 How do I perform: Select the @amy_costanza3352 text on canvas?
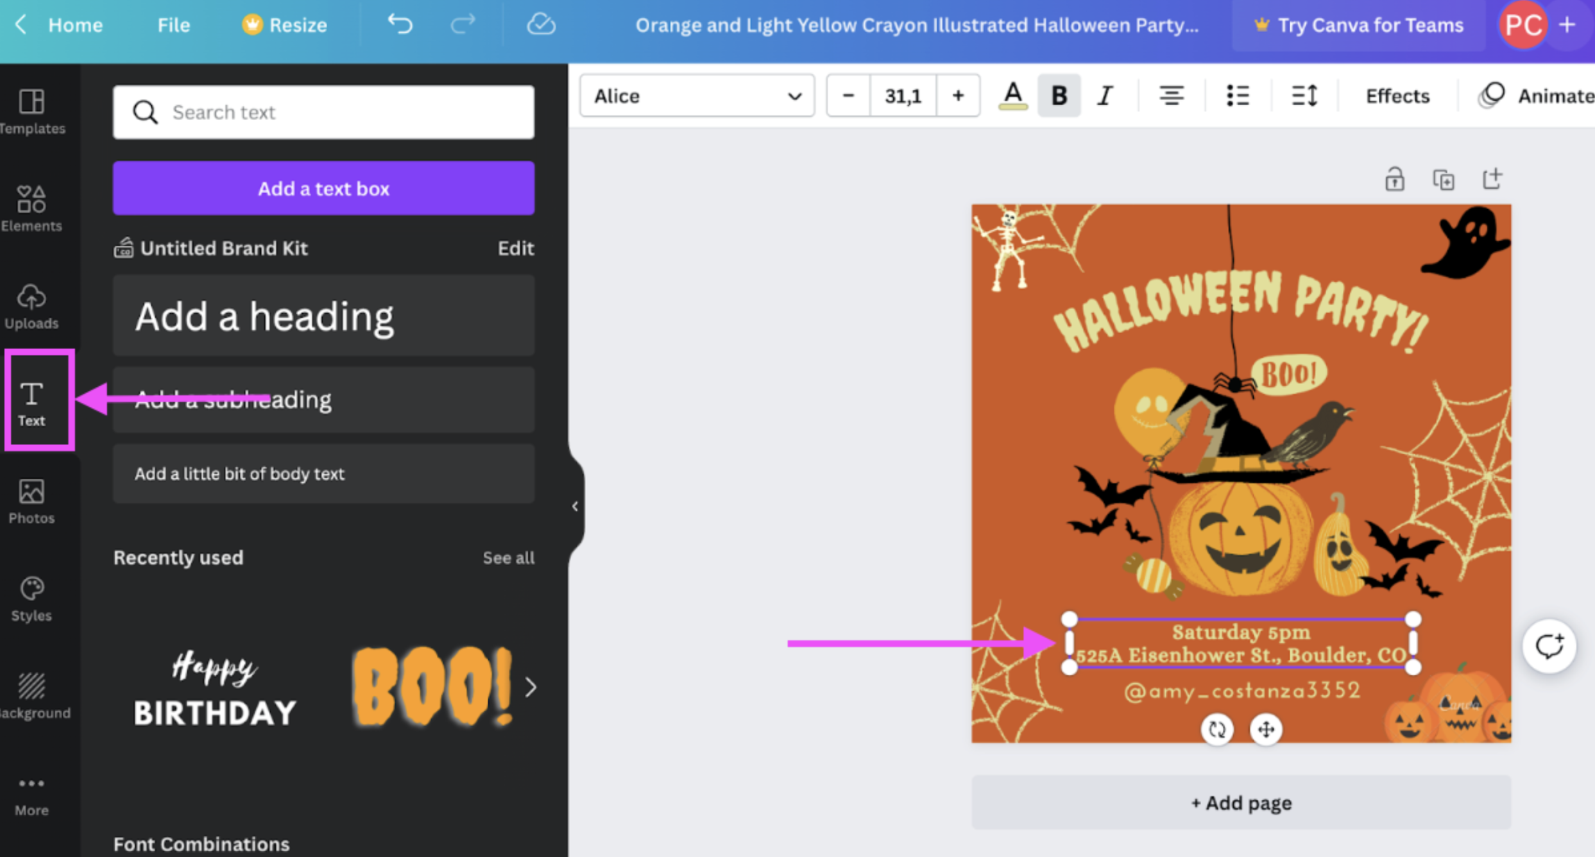[x=1241, y=691]
